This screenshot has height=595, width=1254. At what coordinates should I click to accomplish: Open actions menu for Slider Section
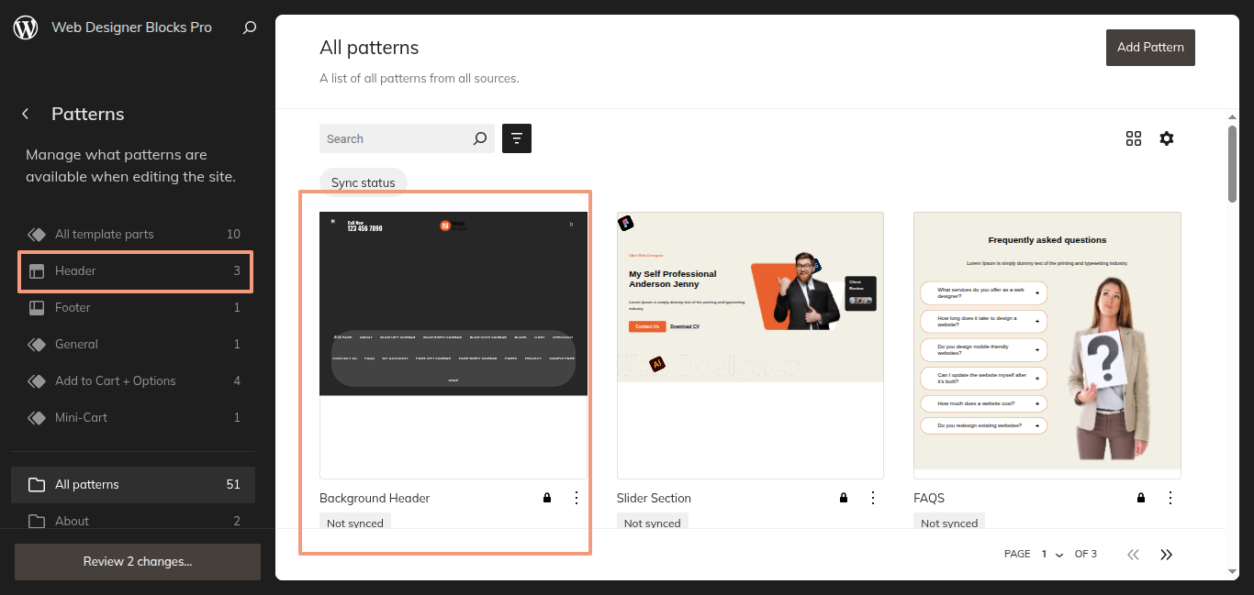873,498
